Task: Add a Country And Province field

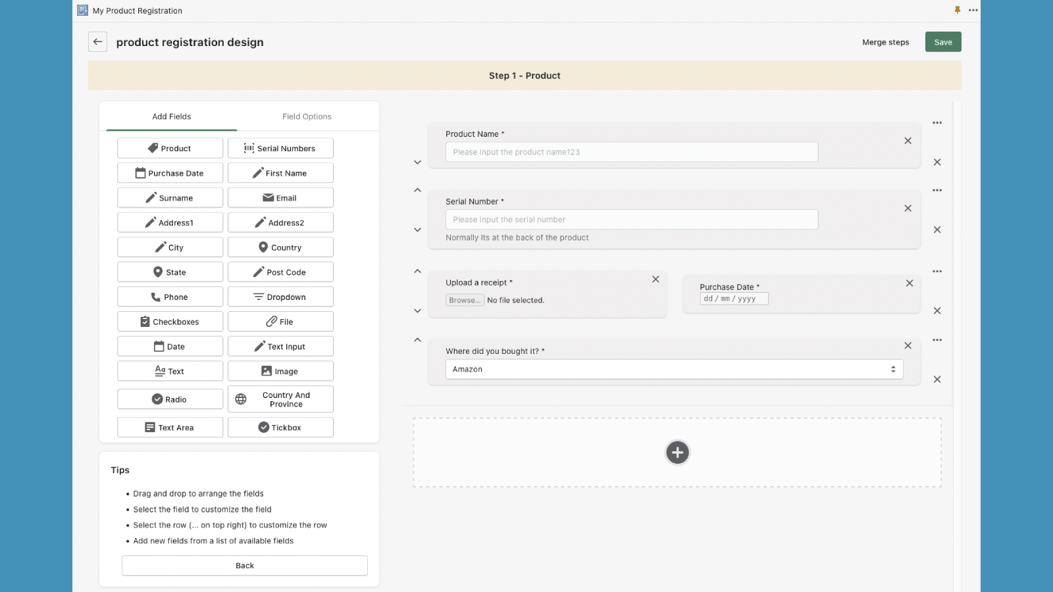Action: click(280, 399)
